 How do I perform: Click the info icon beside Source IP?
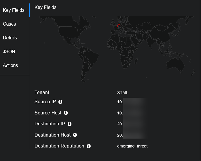[60, 102]
